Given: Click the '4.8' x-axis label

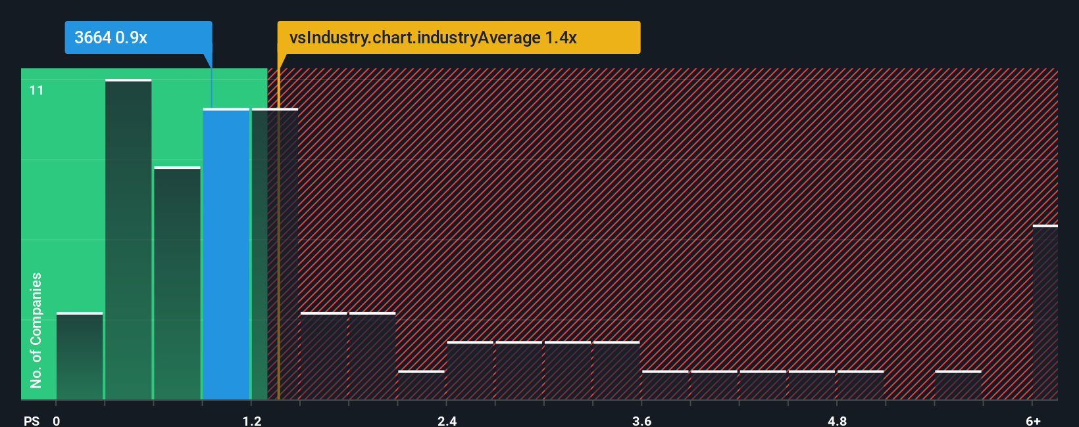Looking at the screenshot, I should coord(837,420).
